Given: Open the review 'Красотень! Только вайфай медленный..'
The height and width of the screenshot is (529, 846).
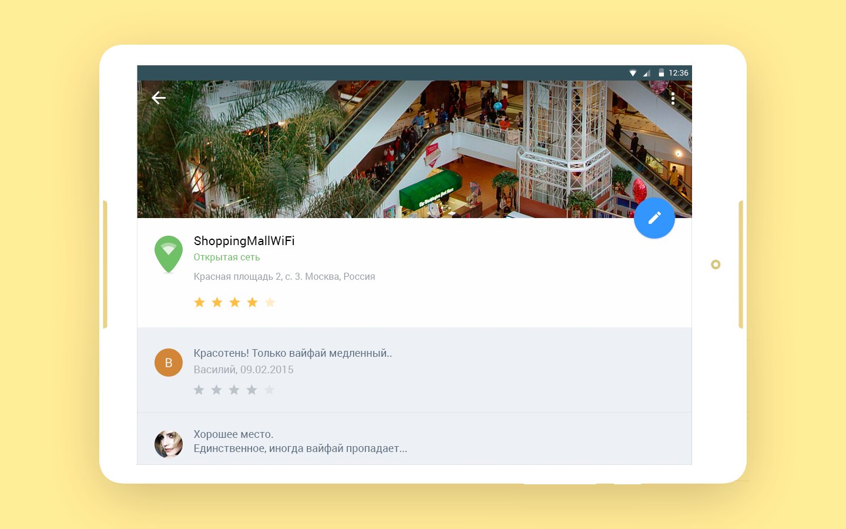Looking at the screenshot, I should pyautogui.click(x=293, y=353).
